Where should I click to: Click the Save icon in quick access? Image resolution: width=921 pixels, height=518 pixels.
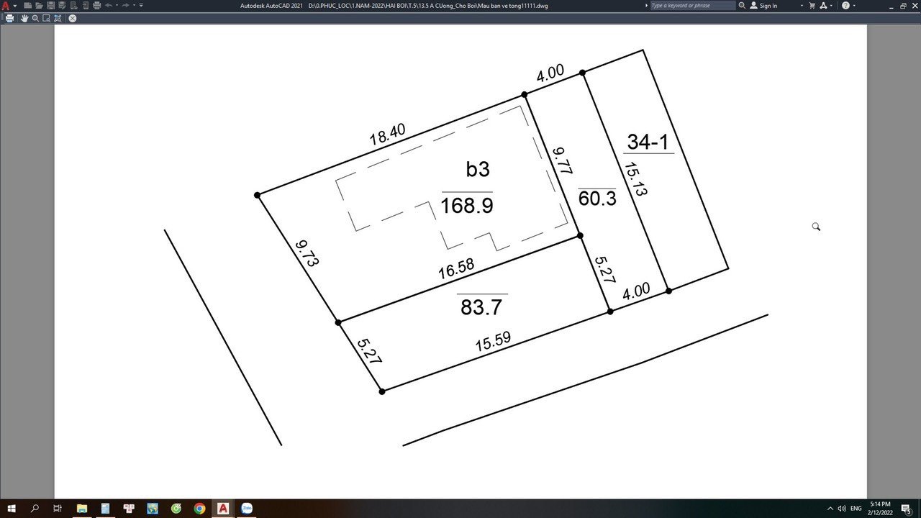point(51,6)
